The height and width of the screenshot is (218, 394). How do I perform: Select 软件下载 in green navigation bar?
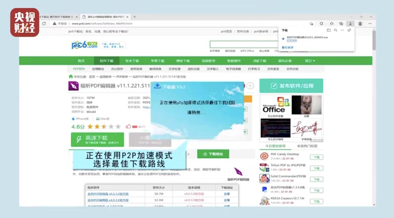[x=107, y=61]
